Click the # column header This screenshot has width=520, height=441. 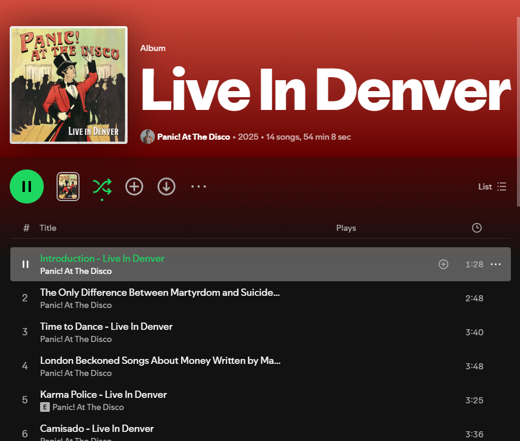pyautogui.click(x=26, y=228)
